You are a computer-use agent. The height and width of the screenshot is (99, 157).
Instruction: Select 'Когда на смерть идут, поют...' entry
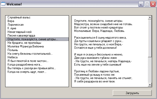37,72
